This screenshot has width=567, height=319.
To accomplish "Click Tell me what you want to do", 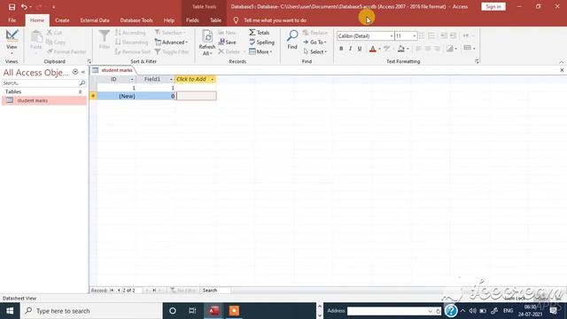I will click(275, 20).
